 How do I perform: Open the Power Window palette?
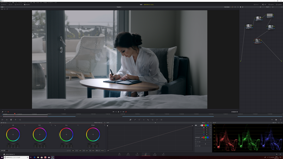[139, 120]
